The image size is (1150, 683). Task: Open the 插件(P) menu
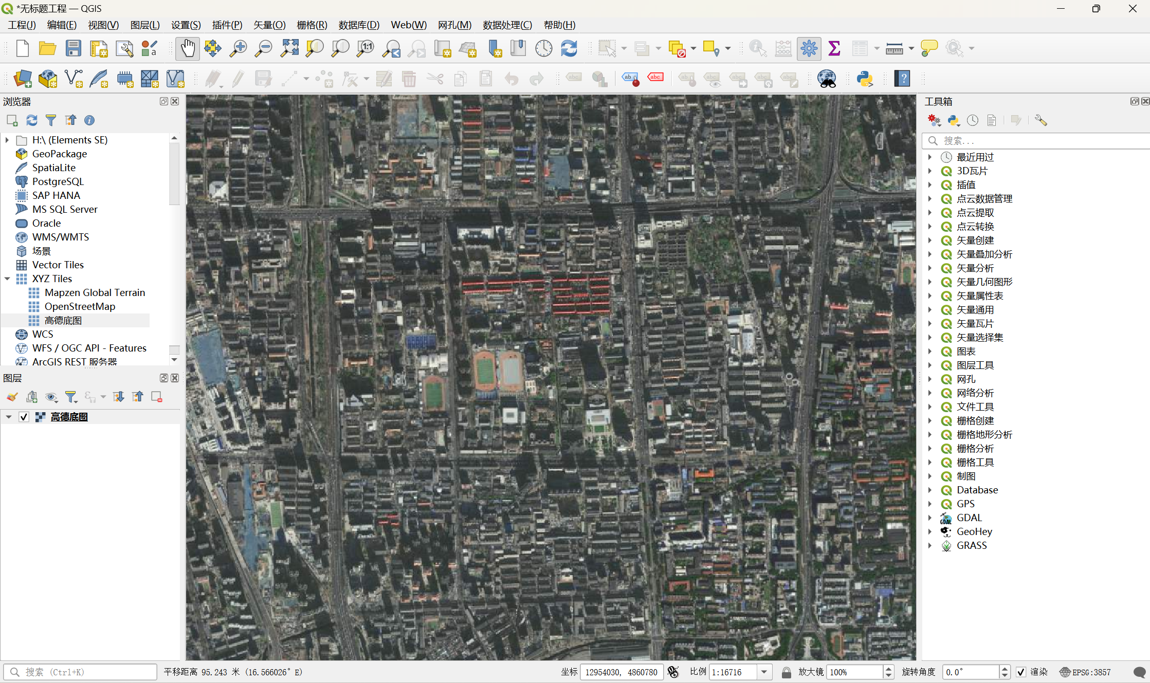(227, 25)
